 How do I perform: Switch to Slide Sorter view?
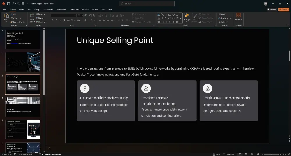tap(246, 154)
